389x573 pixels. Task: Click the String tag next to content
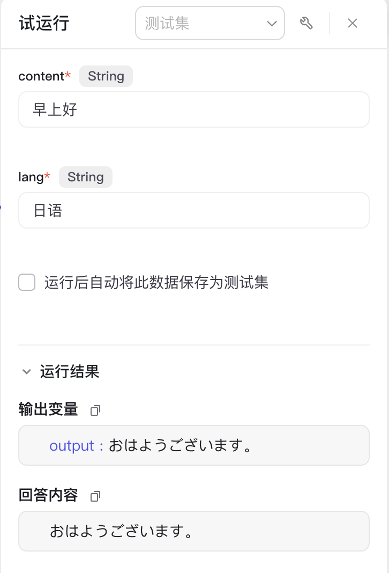[x=106, y=76]
